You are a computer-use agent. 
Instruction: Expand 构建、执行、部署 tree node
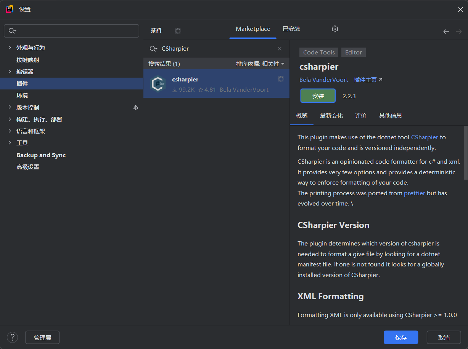10,119
